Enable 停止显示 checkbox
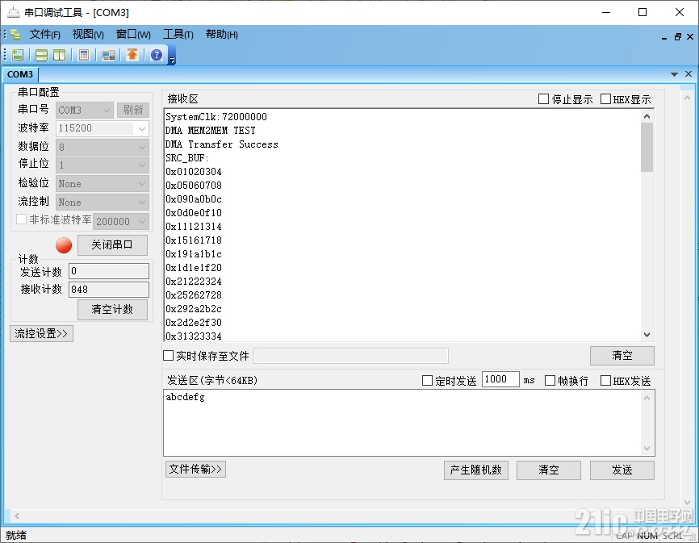The width and height of the screenshot is (699, 543). coord(543,99)
